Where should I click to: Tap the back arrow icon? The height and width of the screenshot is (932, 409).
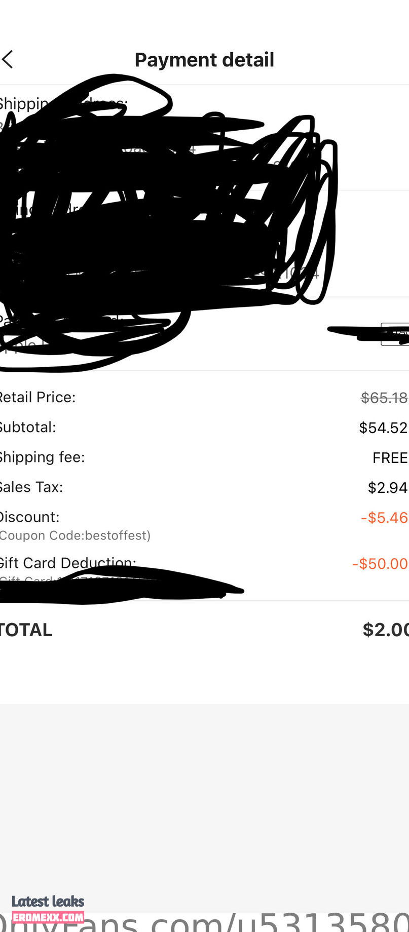point(7,59)
